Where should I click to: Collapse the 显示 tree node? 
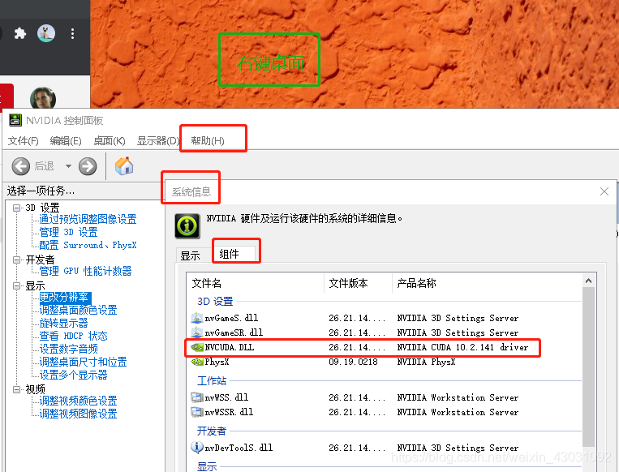[16, 285]
